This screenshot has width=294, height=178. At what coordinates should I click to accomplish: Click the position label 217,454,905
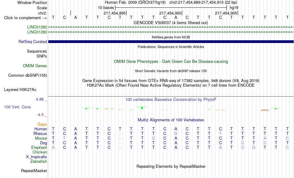[226, 13]
